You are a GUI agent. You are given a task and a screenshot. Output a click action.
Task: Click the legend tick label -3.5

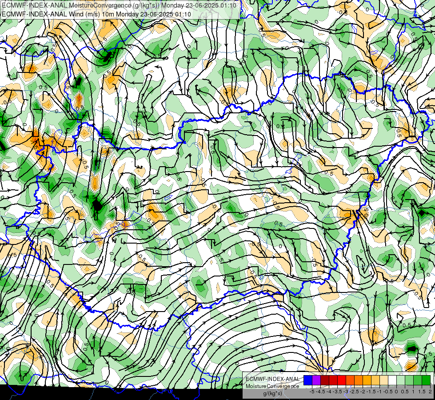click(x=337, y=392)
